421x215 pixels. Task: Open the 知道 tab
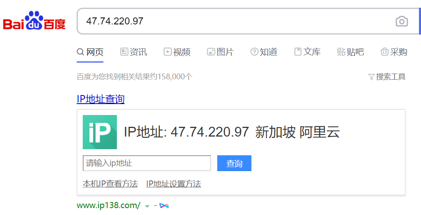[264, 52]
